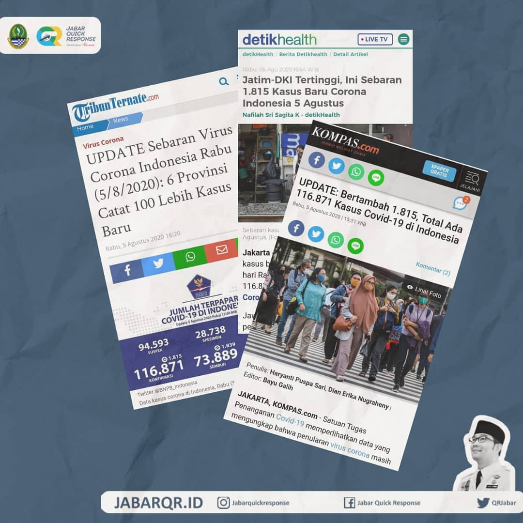This screenshot has width=523, height=523.
Task: Share TribunTernate article via Twitter button
Action: coord(158,263)
